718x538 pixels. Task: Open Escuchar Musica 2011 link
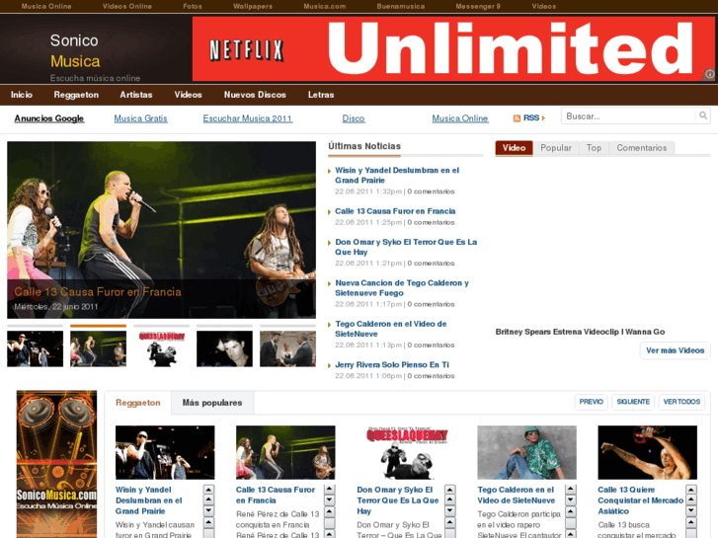tap(247, 118)
